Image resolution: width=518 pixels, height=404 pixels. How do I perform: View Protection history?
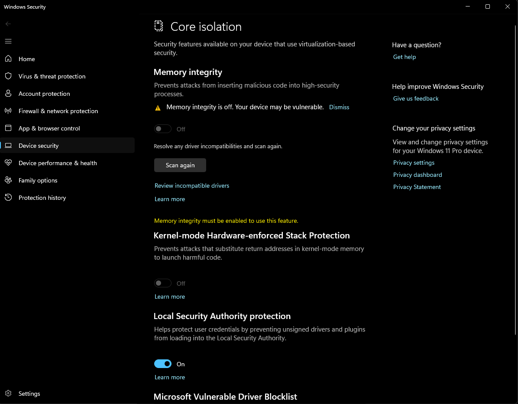(x=68, y=198)
